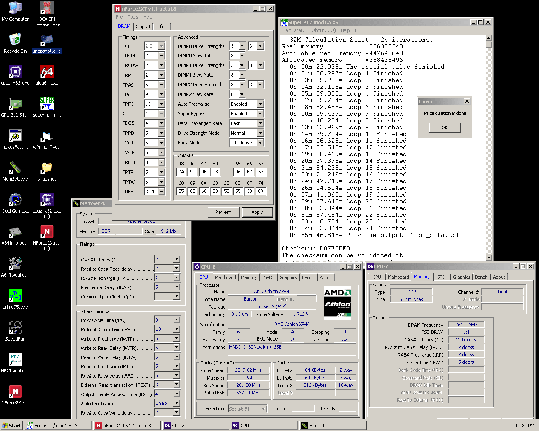Launch aida64.exe desktop icon

coord(47,72)
